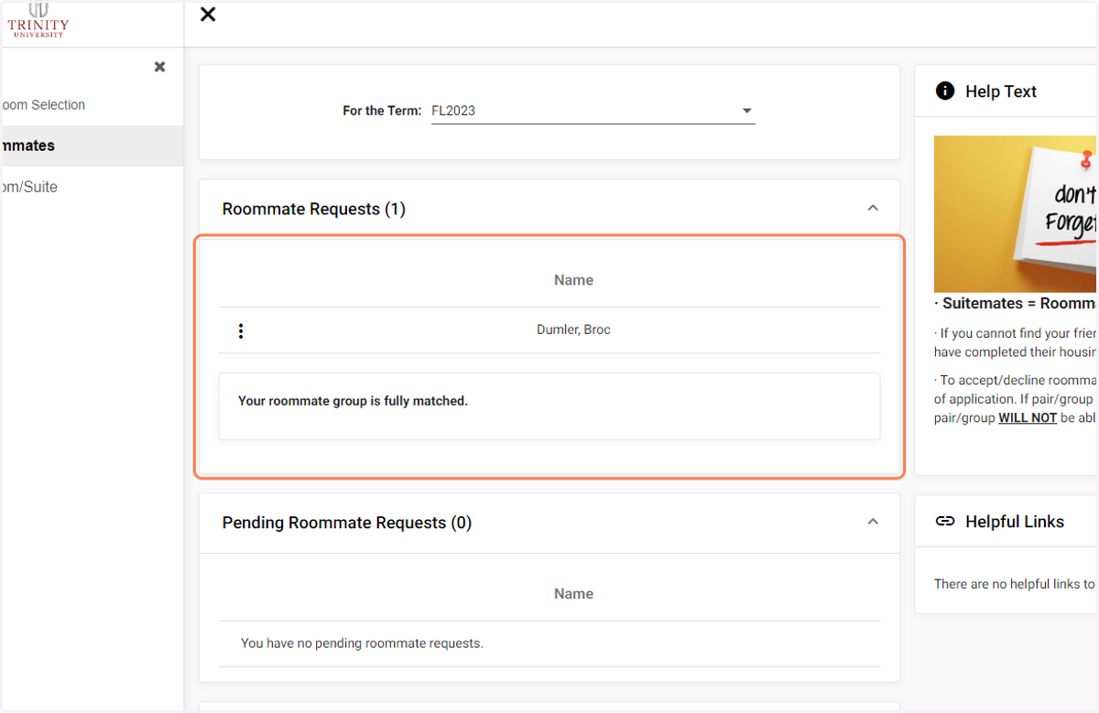Click the Name column header in Pending Requests

[x=573, y=594]
